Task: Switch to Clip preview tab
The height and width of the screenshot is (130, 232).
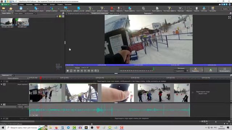Action: pos(78,13)
